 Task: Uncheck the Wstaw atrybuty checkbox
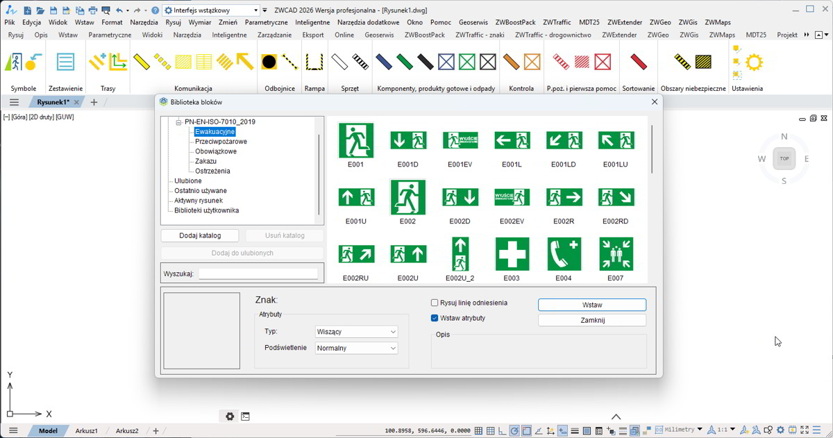click(435, 318)
